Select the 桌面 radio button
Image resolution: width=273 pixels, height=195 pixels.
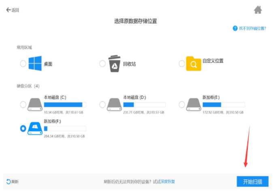23,64
